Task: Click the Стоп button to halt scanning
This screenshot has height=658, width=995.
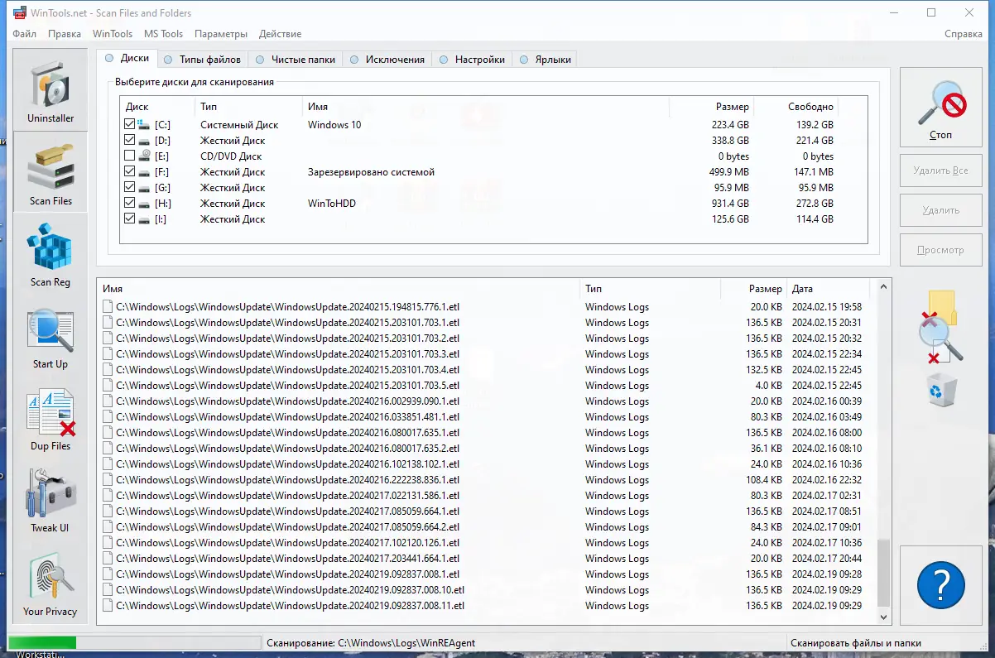Action: 940,108
